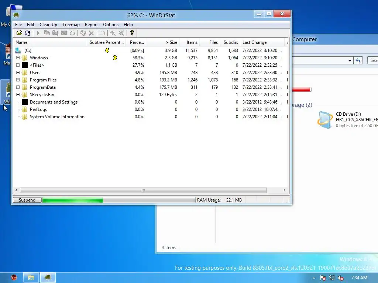Click the black Files icon in the list
378x283 pixels.
25,65
